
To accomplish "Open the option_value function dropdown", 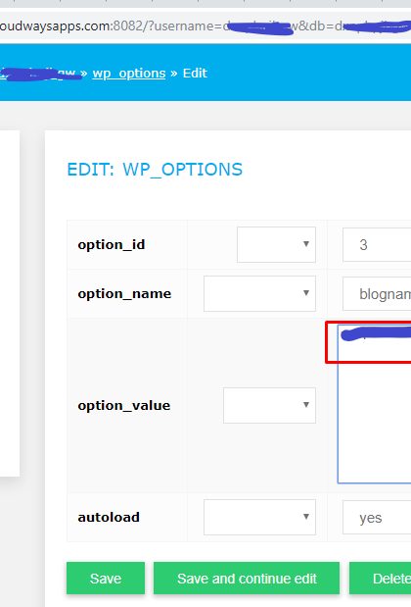I will click(269, 405).
